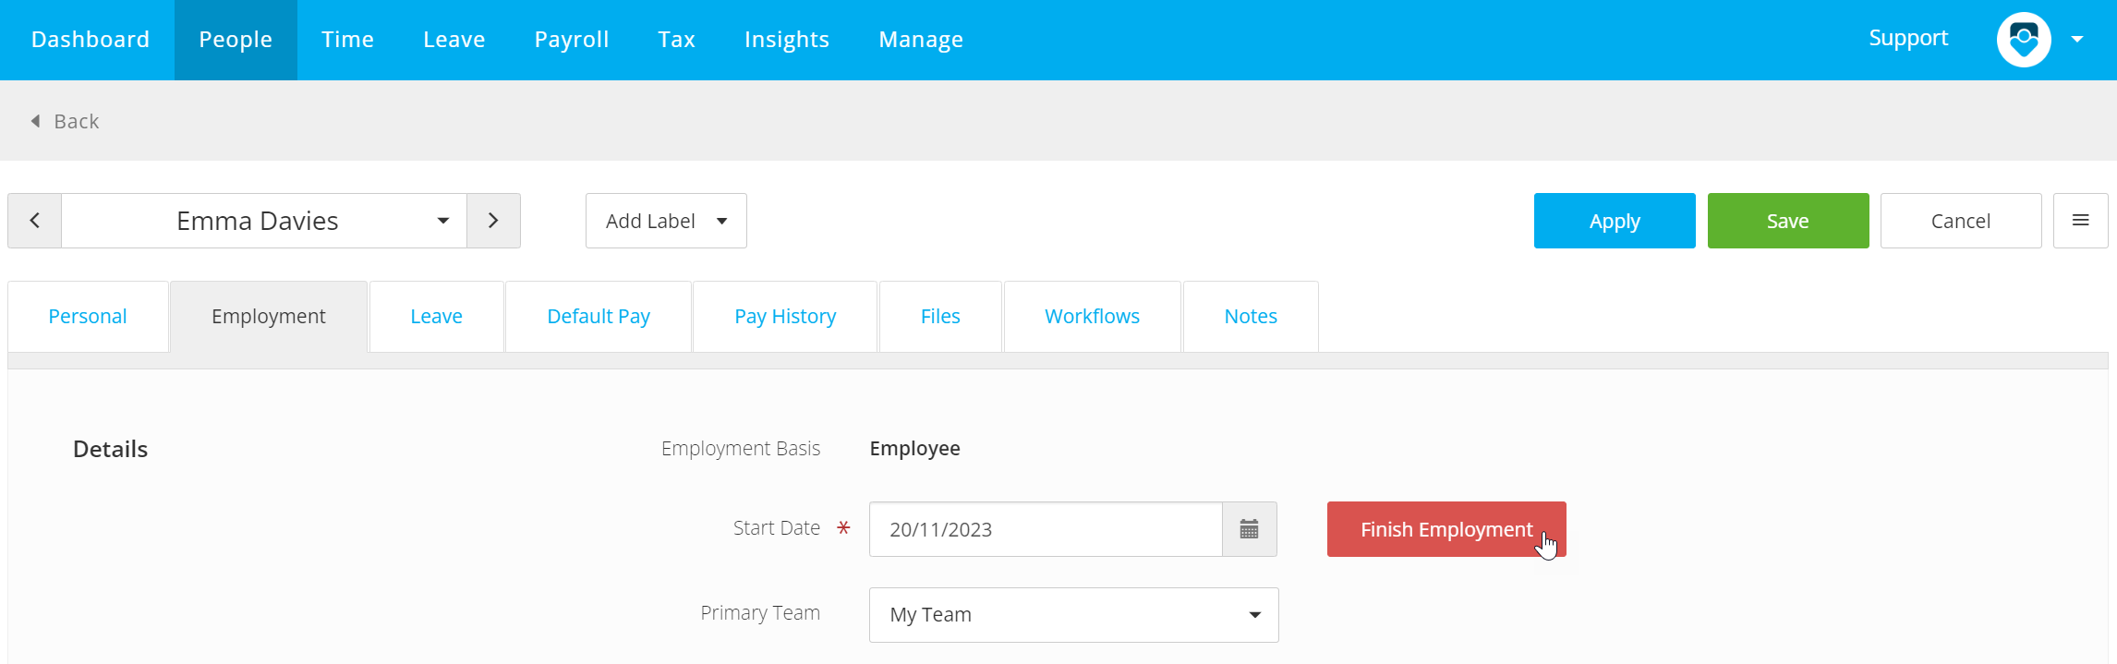This screenshot has width=2117, height=664.
Task: Open Leave in the top navigation bar
Action: [454, 40]
